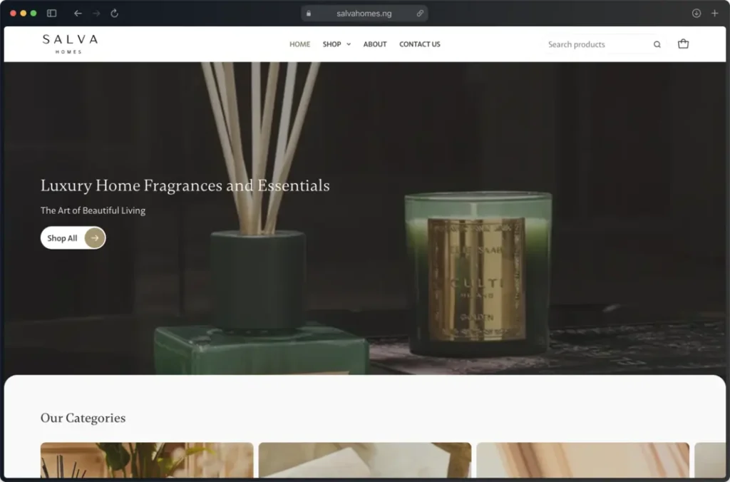
Task: Open the browser downloads icon
Action: point(696,13)
